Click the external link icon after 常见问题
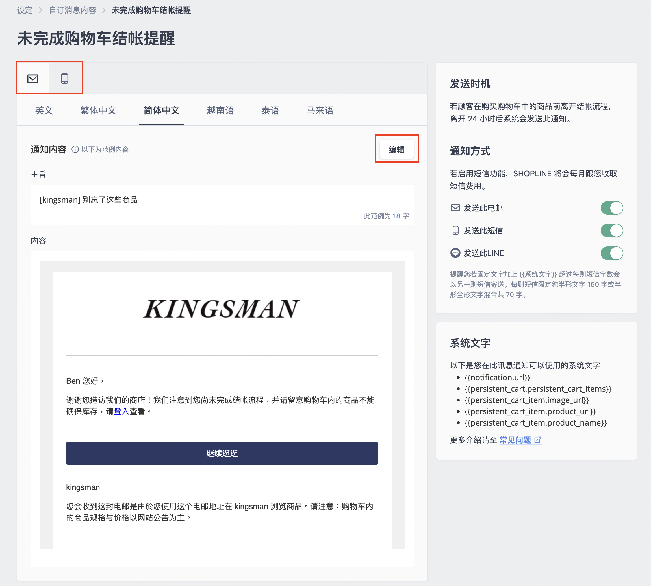The height and width of the screenshot is (586, 651). [x=538, y=440]
